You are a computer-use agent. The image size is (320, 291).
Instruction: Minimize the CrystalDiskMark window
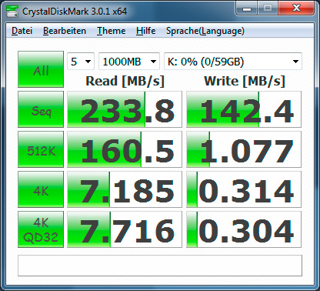(247, 9)
